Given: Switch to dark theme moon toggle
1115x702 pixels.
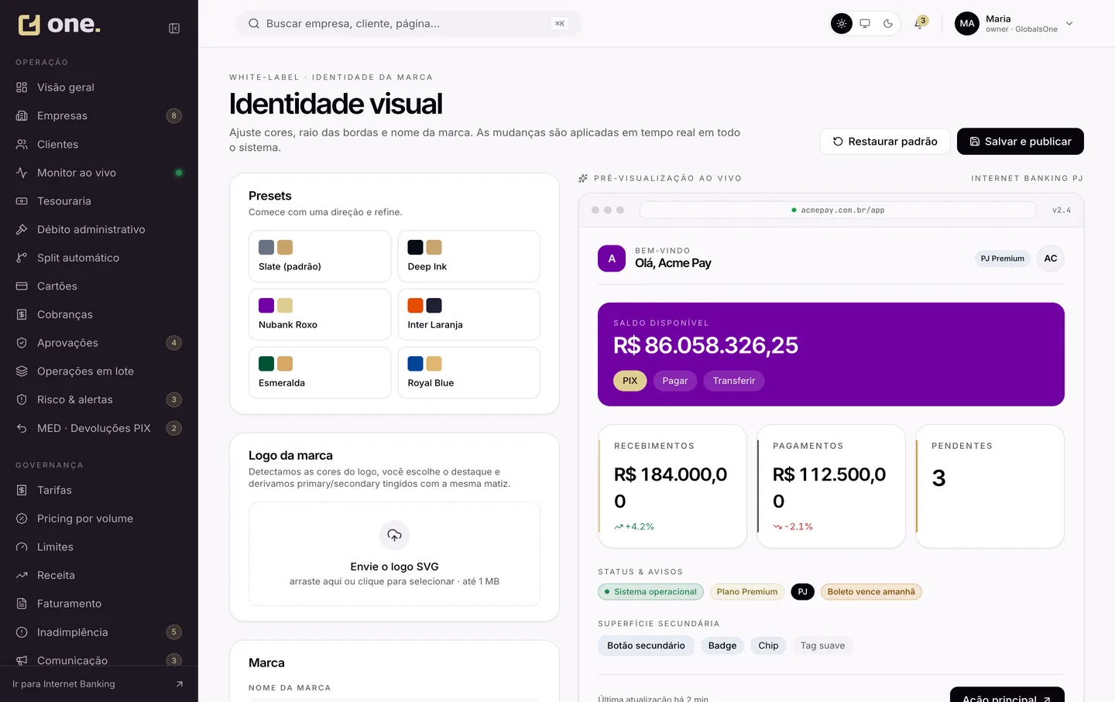Looking at the screenshot, I should tap(888, 23).
